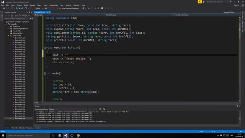The image size is (245, 138).
Task: Open the Show output from dropdown
Action: [68, 109]
